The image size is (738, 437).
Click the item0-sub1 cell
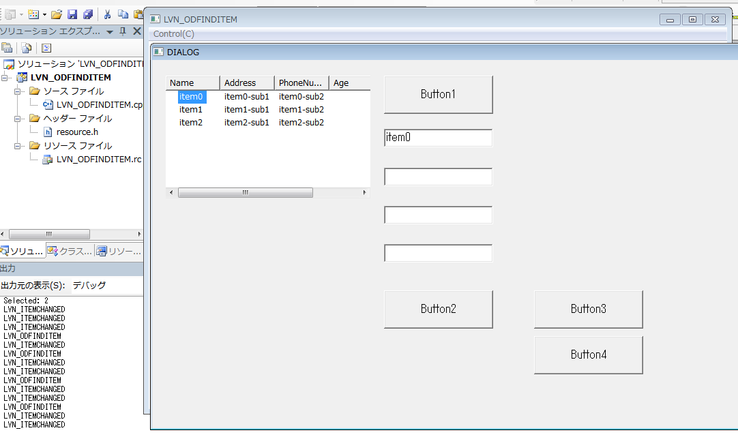pyautogui.click(x=247, y=96)
